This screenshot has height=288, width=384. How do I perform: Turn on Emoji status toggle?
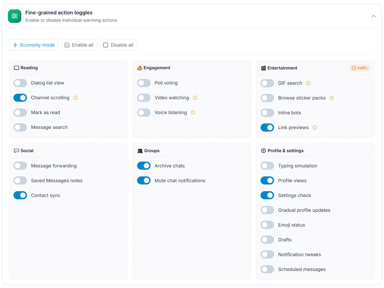[x=267, y=225]
